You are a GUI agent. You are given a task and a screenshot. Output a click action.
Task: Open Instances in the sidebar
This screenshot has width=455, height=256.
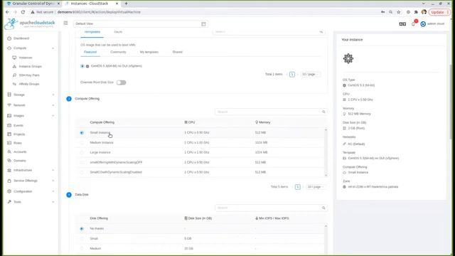[26, 58]
